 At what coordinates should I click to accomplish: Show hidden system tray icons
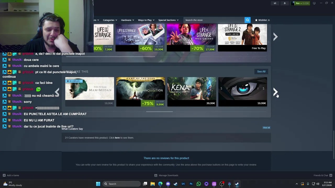[297, 184]
